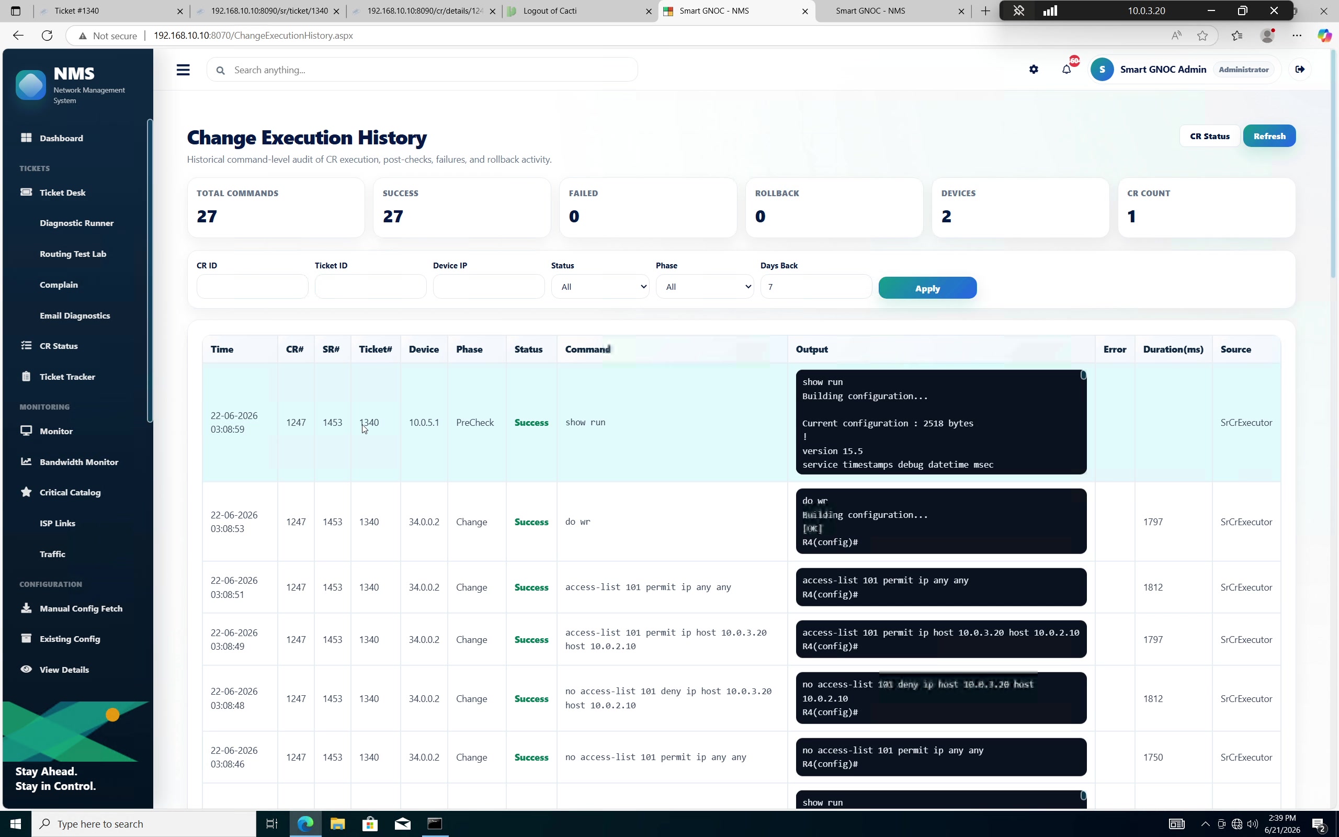Focus the CR ID input field

[x=252, y=287]
